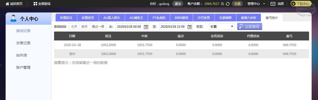Select the 今天 quick time filter
This screenshot has height=100, width=318.
(74, 26)
